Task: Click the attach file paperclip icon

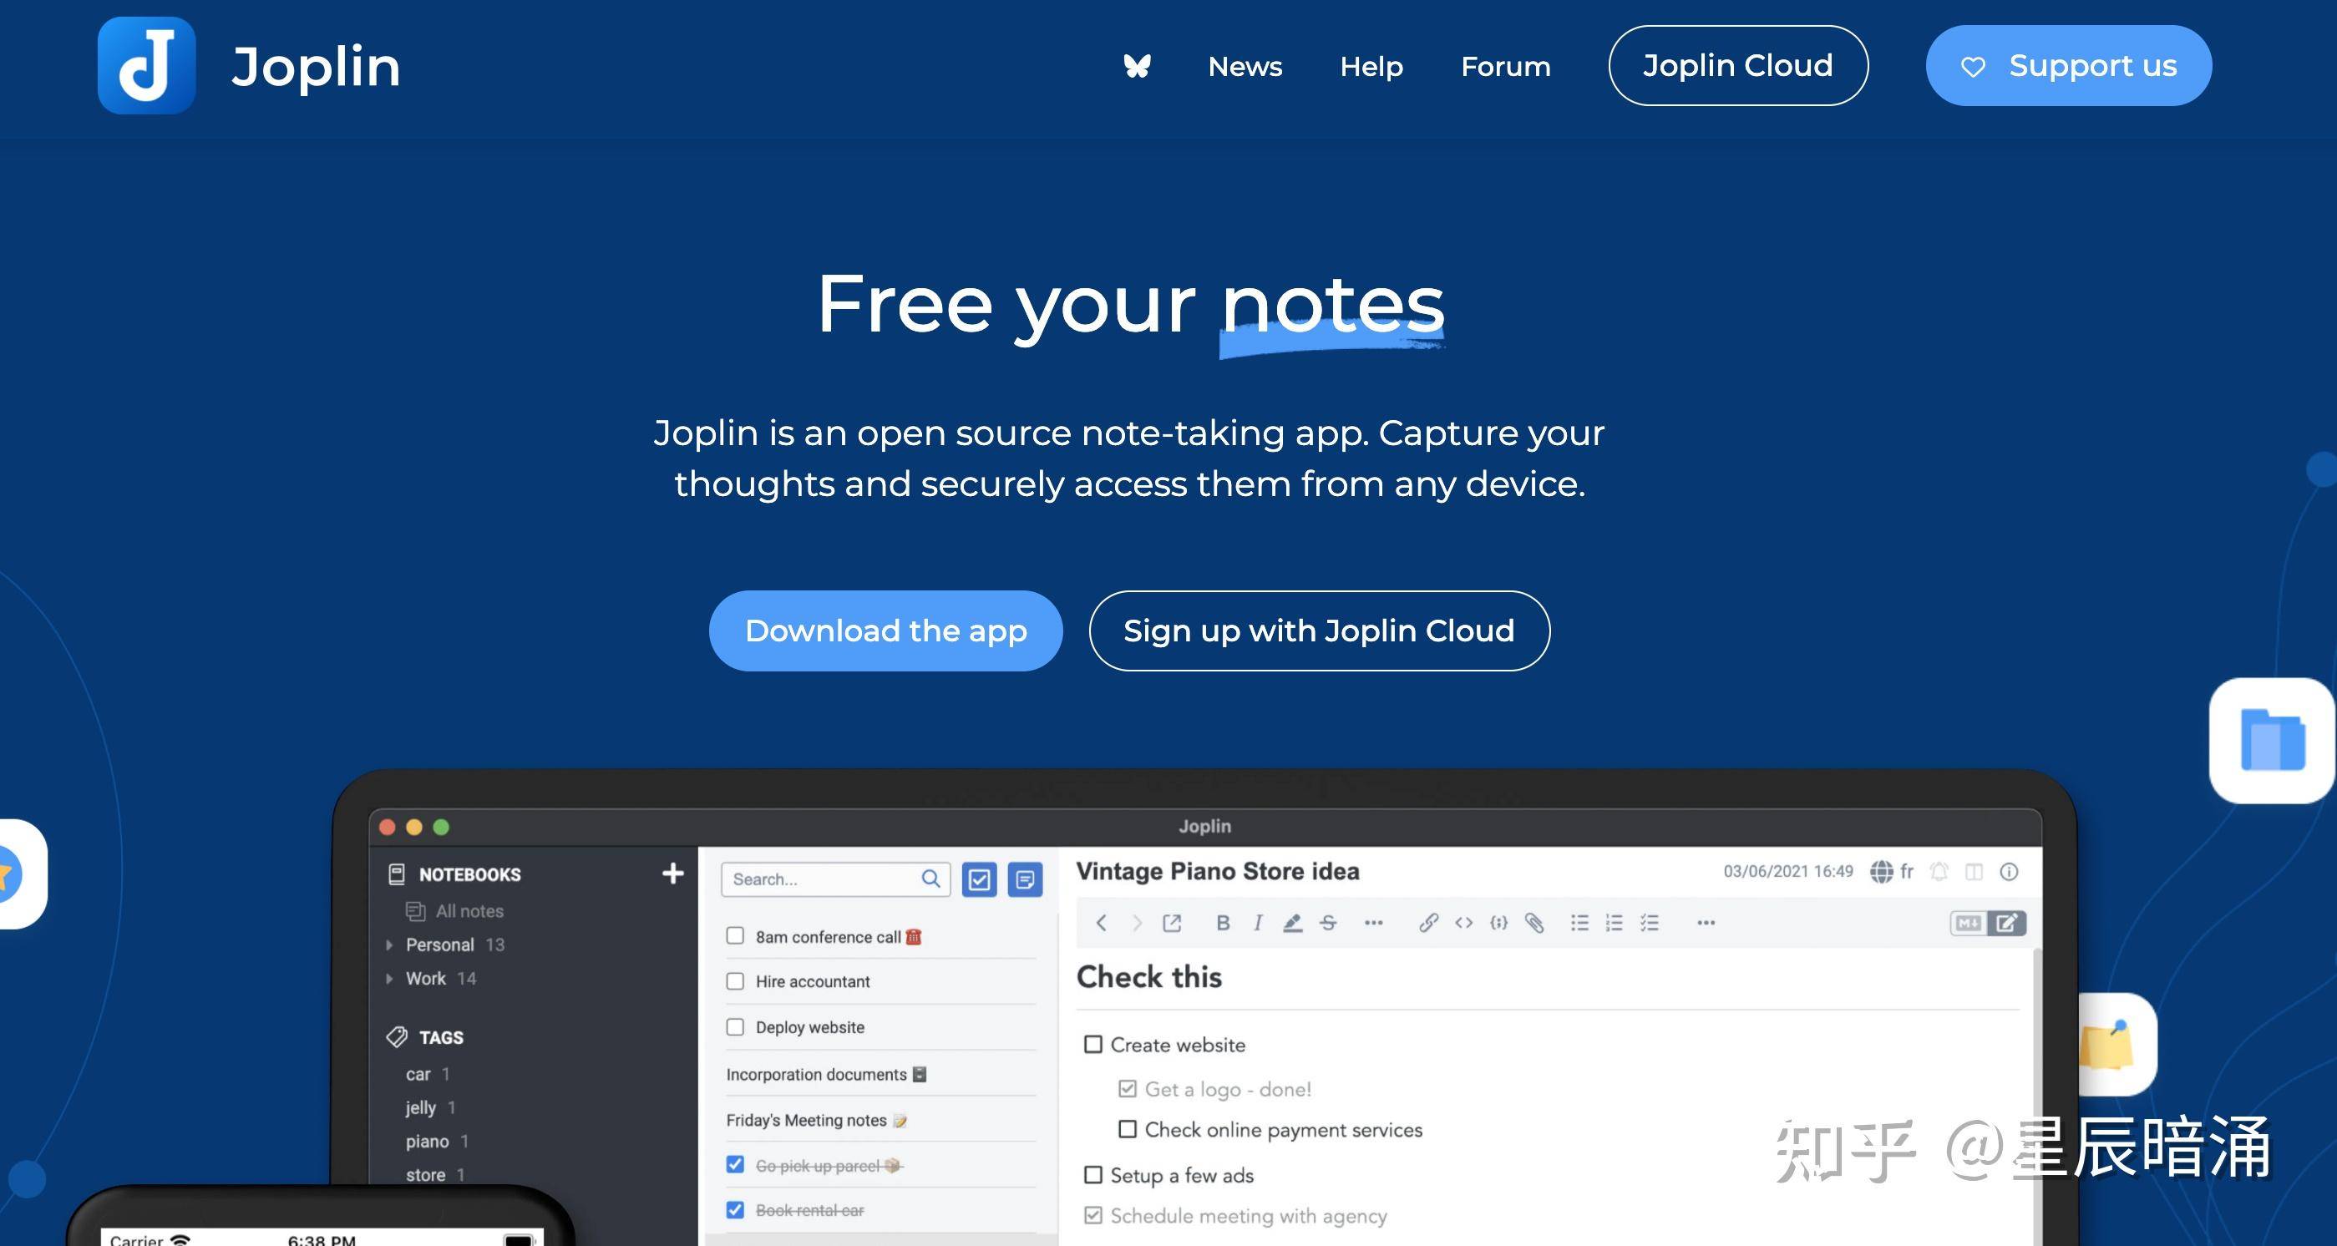Action: click(1534, 923)
